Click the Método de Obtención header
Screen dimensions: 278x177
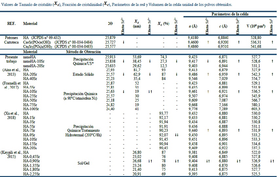pyautogui.click(x=83, y=52)
